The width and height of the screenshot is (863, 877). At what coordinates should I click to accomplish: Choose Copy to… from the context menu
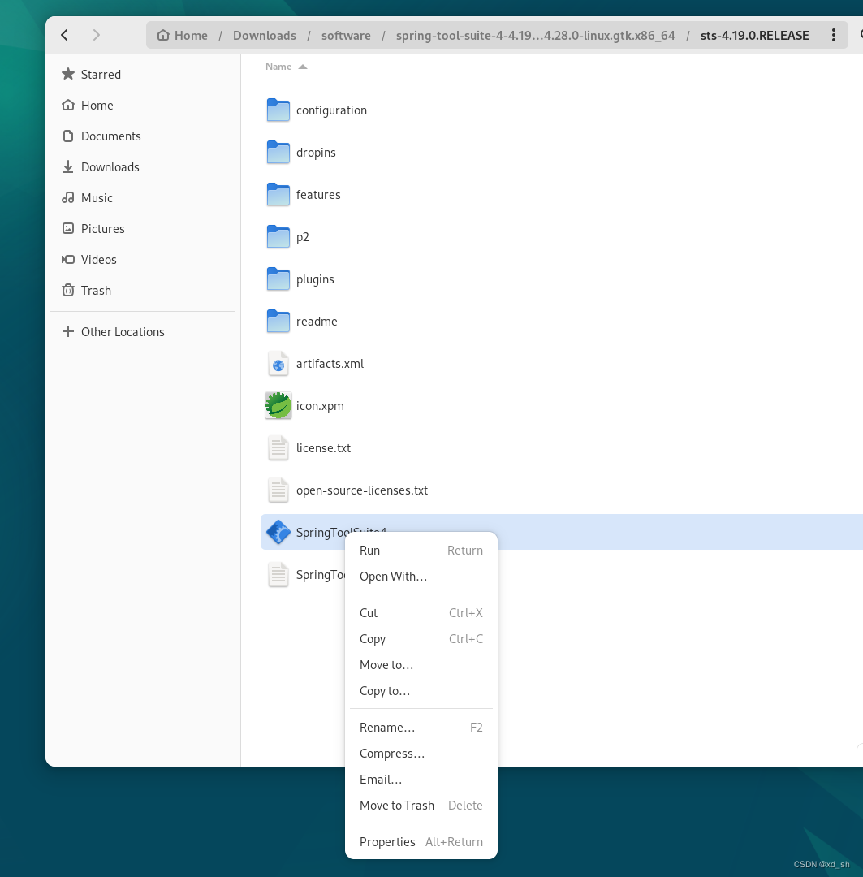(421, 691)
